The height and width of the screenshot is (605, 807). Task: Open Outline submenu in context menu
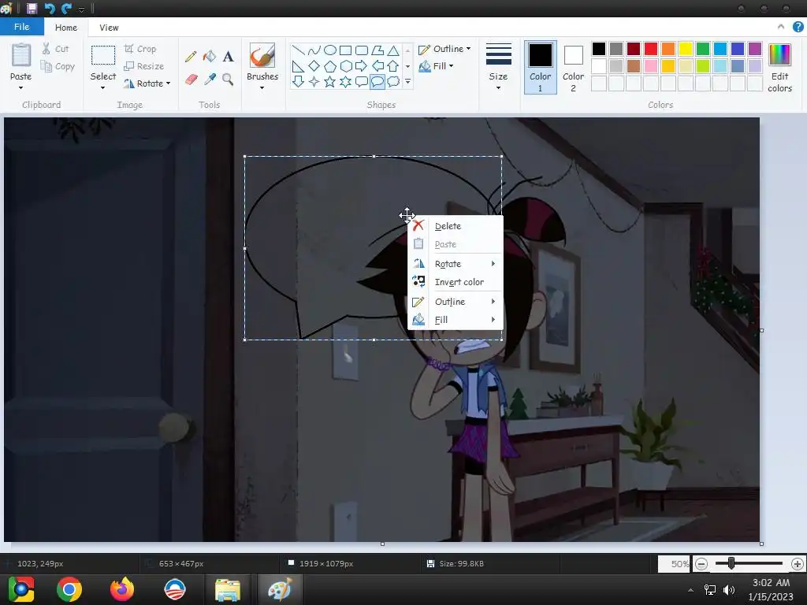point(455,302)
